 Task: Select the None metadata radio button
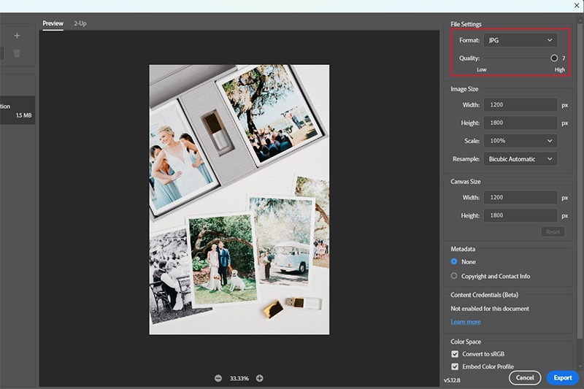[454, 261]
